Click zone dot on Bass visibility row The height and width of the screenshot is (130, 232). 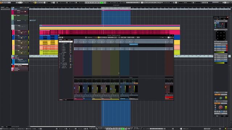coord(71,57)
